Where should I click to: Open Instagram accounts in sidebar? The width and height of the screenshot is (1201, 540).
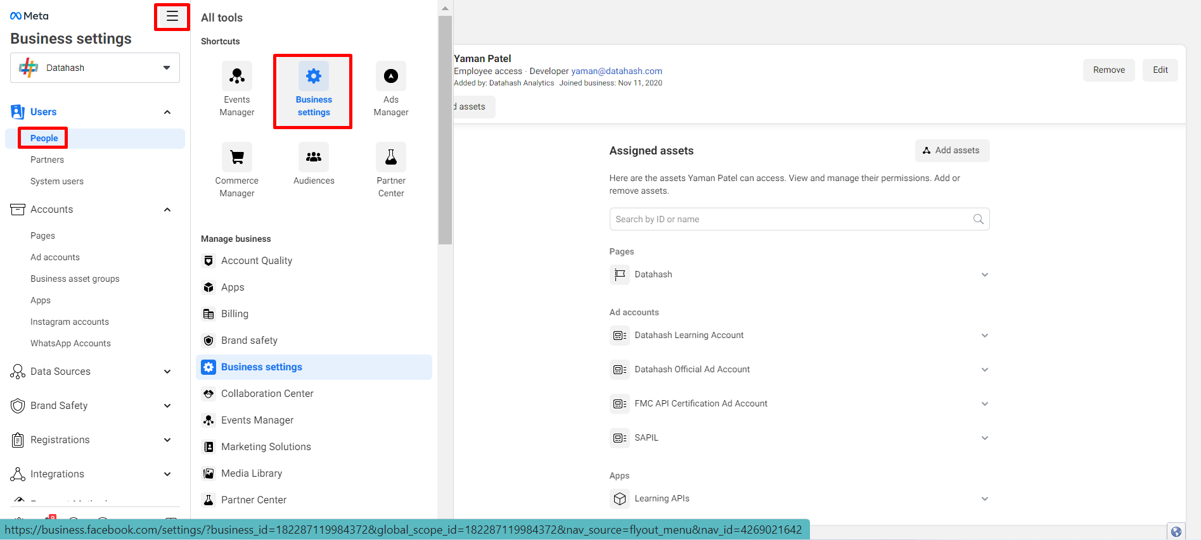pos(70,322)
